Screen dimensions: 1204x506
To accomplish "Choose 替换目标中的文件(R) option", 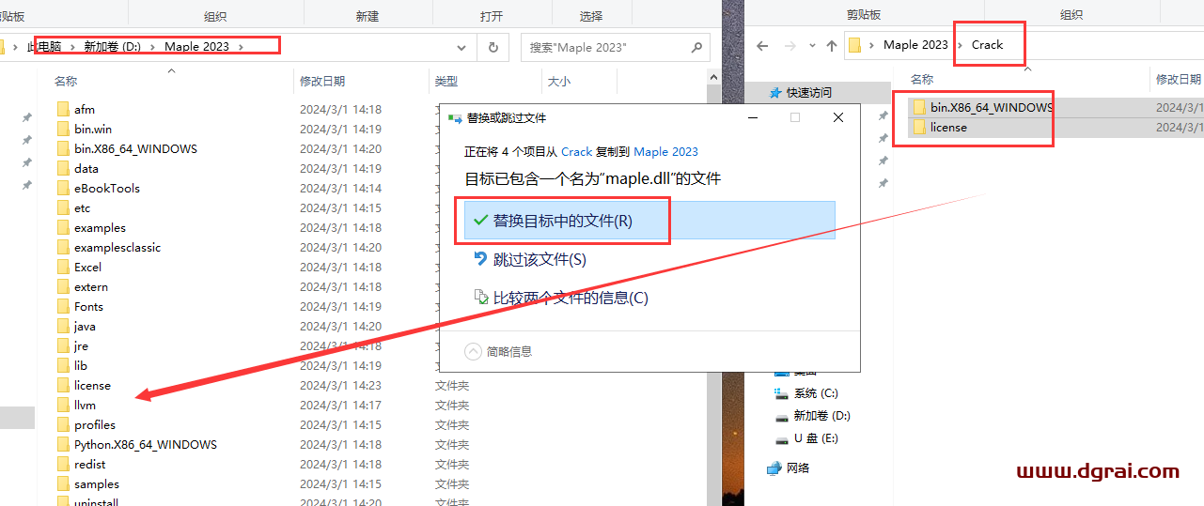I will pyautogui.click(x=649, y=221).
